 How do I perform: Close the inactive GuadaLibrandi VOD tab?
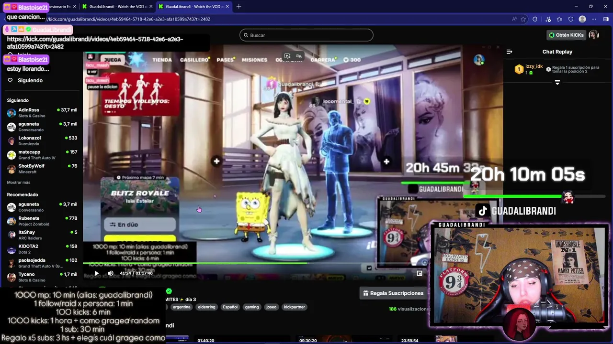[150, 6]
